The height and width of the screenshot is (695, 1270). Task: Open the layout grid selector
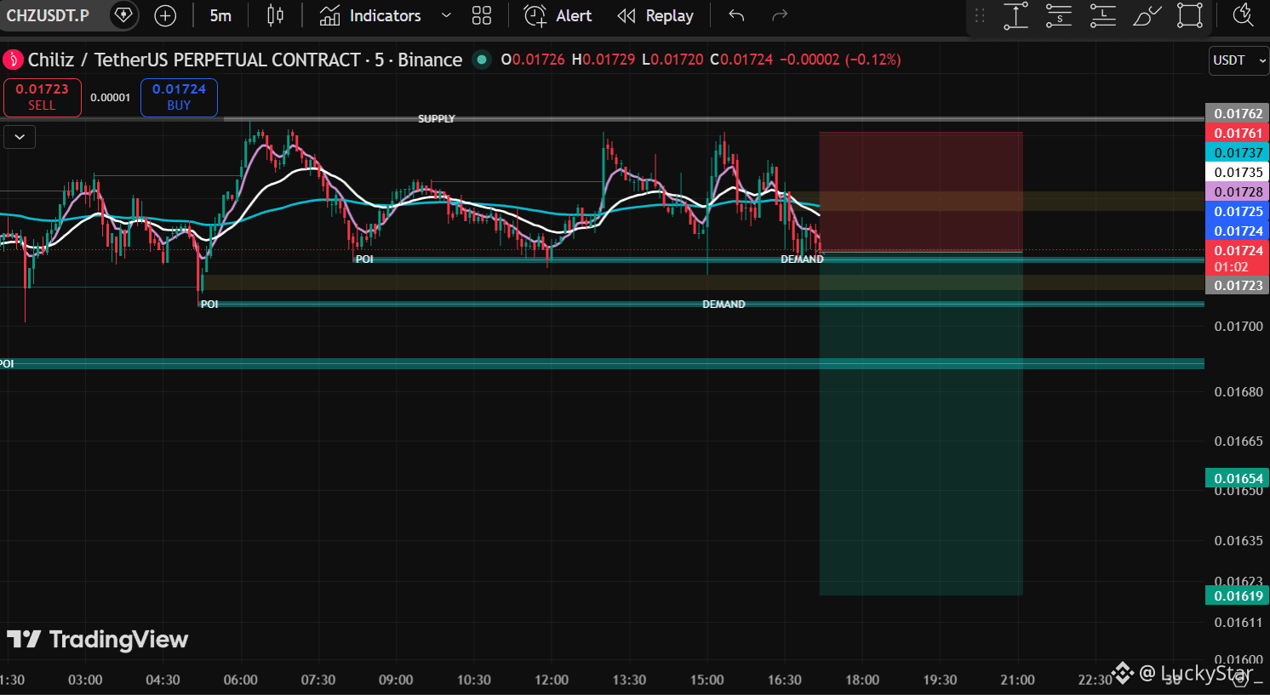coord(482,15)
